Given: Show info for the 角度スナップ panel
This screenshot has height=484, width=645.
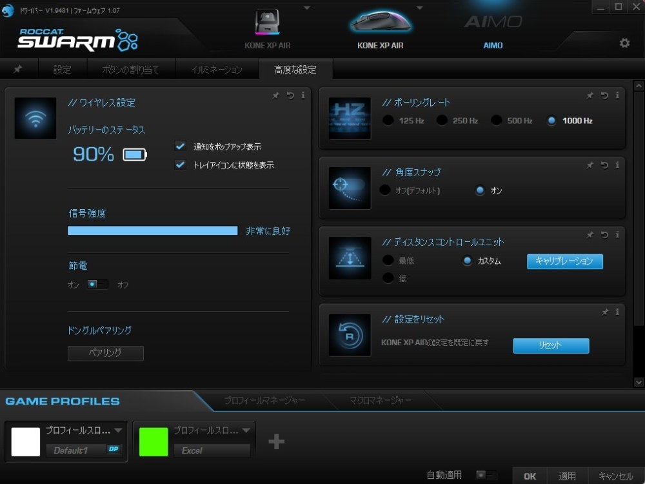Looking at the screenshot, I should [x=617, y=165].
